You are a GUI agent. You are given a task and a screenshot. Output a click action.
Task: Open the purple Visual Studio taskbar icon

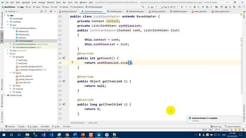[43, 135]
